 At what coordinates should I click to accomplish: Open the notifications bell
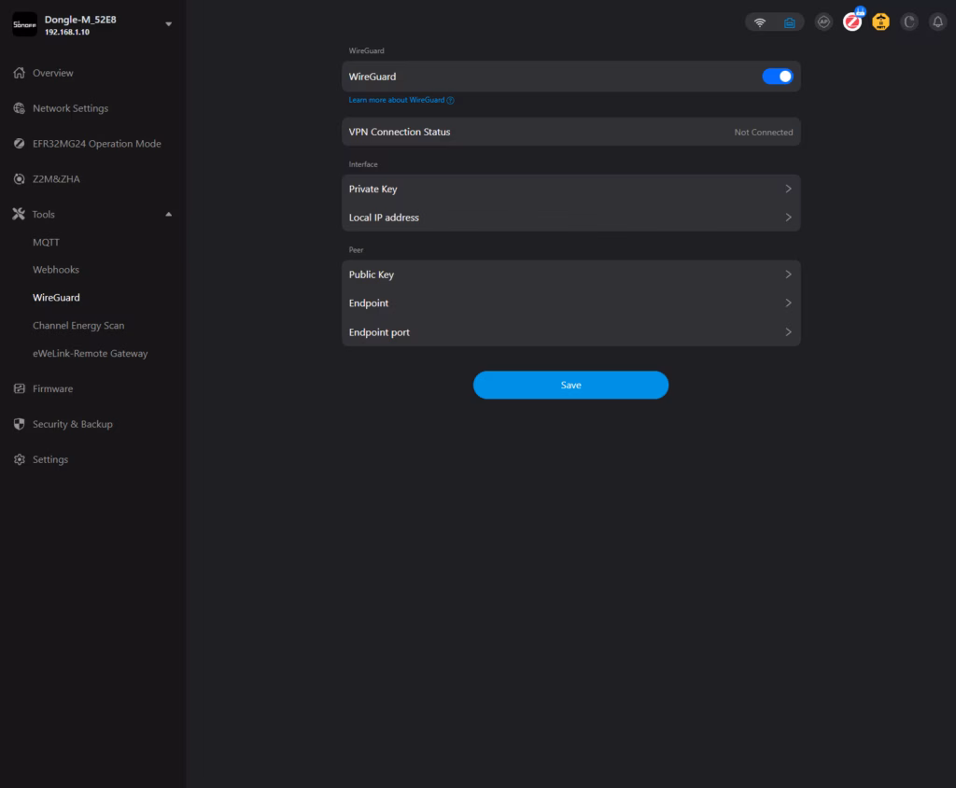point(937,22)
